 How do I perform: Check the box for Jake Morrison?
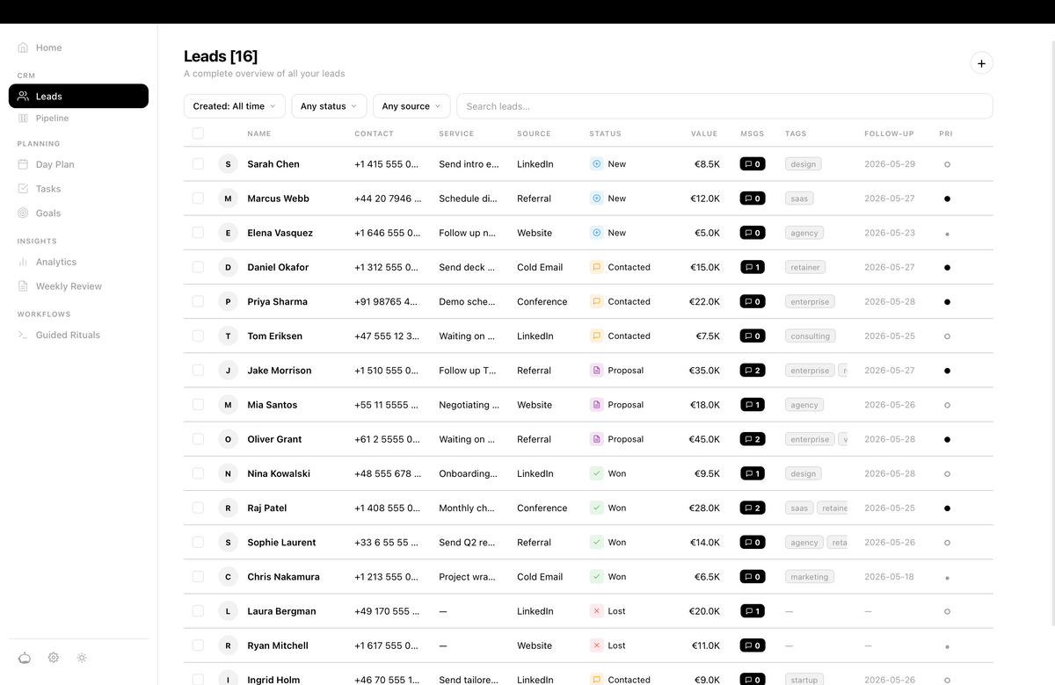click(198, 371)
